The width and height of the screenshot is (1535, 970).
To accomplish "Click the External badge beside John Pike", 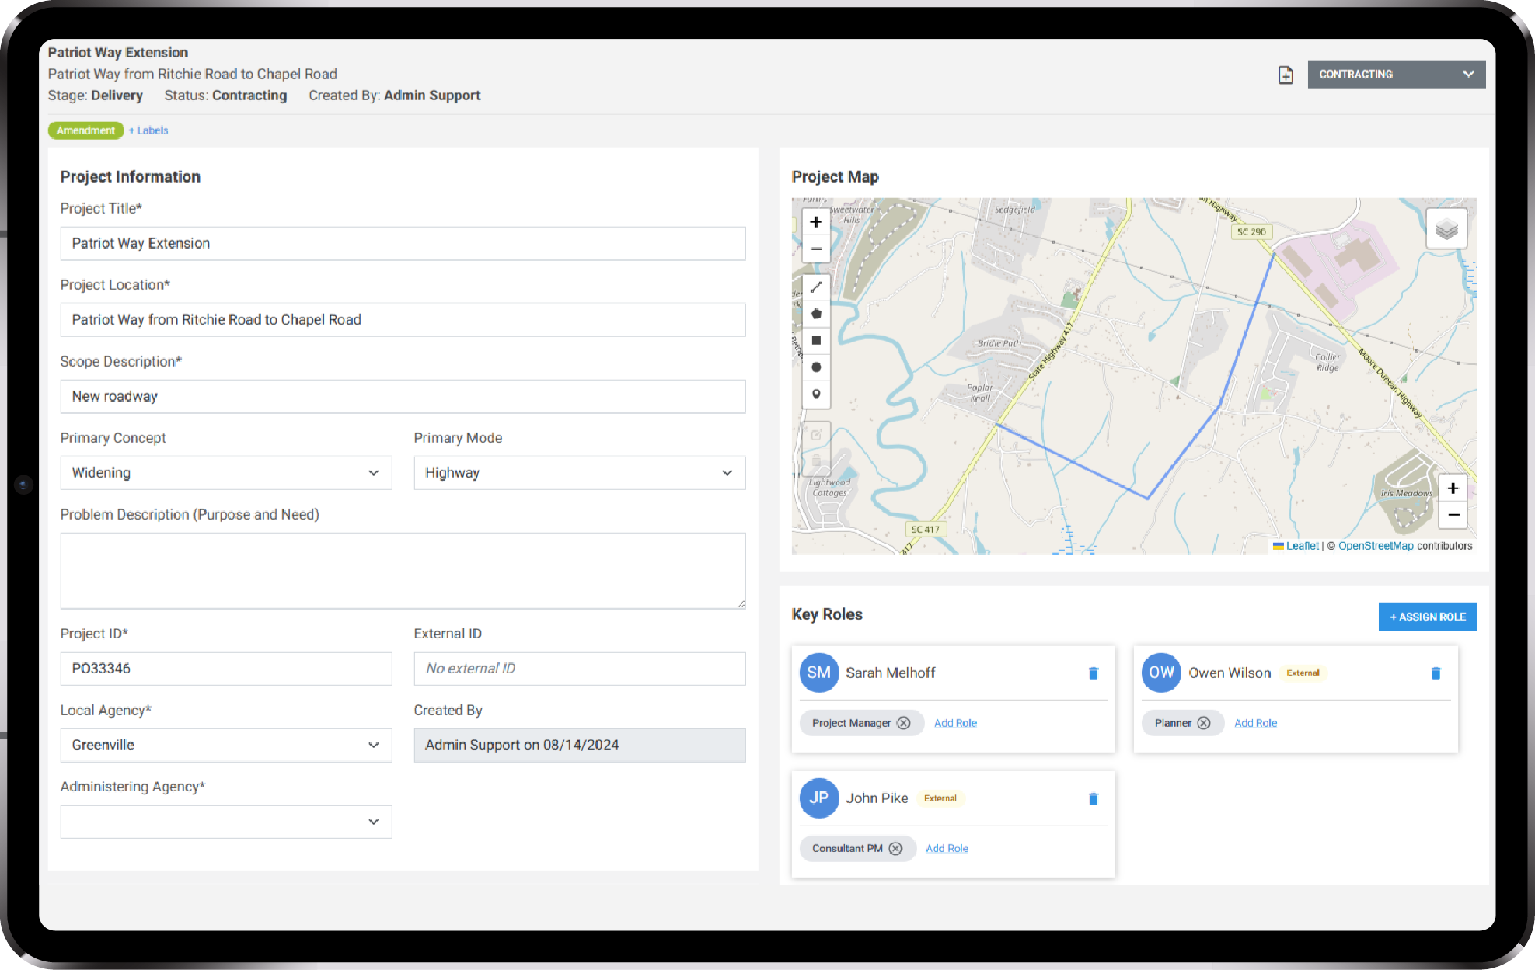I will point(940,798).
